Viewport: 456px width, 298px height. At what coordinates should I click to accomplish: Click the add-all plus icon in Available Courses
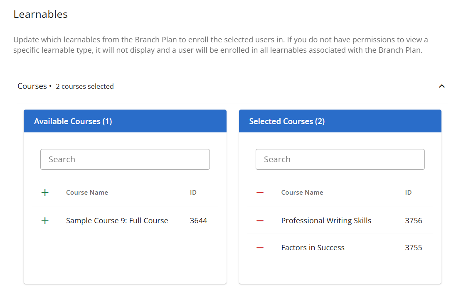[45, 193]
